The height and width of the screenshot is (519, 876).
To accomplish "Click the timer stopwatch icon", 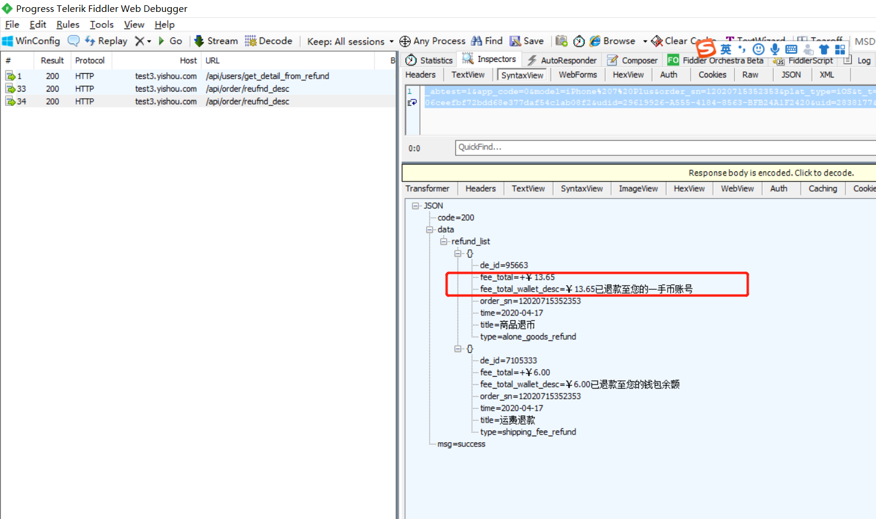I will (579, 41).
